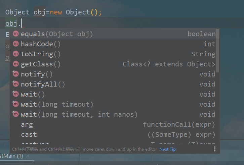Click the functionCall(expr) description
Image resolution: width=244 pixels, height=165 pixels.
179,124
